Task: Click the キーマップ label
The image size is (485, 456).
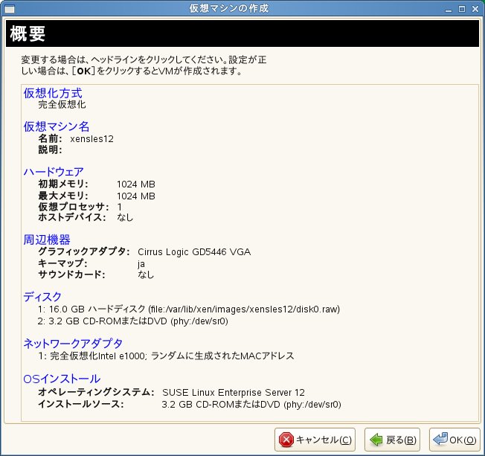Action: pyautogui.click(x=62, y=263)
